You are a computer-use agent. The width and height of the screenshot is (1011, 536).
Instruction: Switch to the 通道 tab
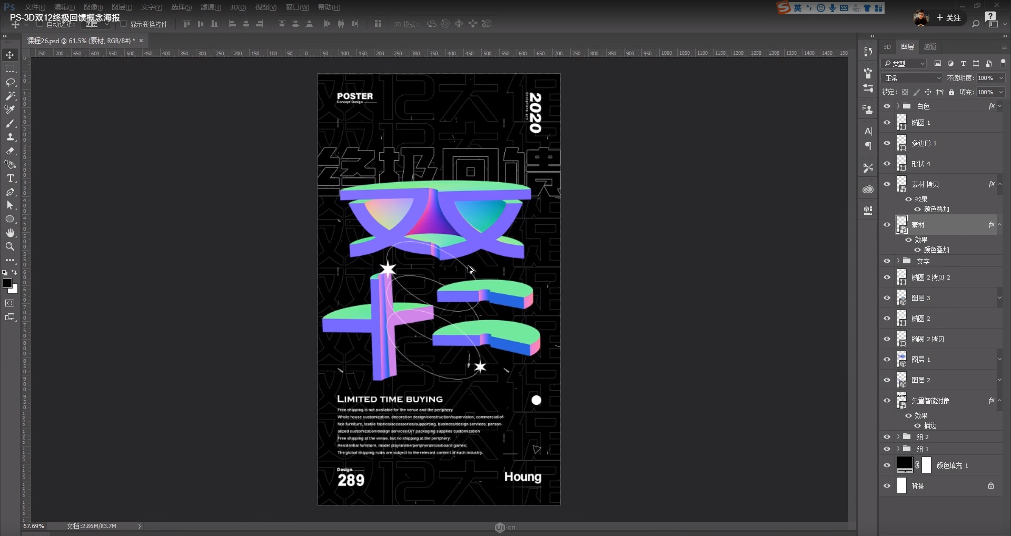click(x=930, y=47)
